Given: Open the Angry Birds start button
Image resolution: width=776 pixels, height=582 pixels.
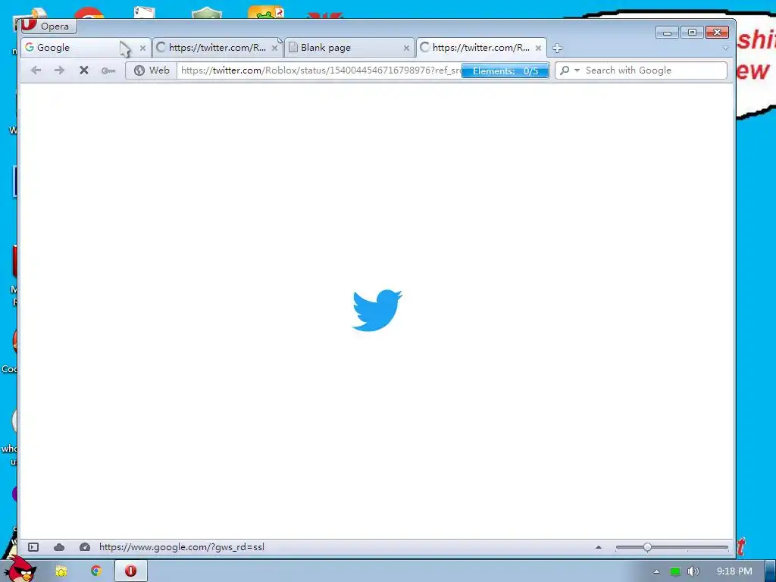Looking at the screenshot, I should coord(20,569).
